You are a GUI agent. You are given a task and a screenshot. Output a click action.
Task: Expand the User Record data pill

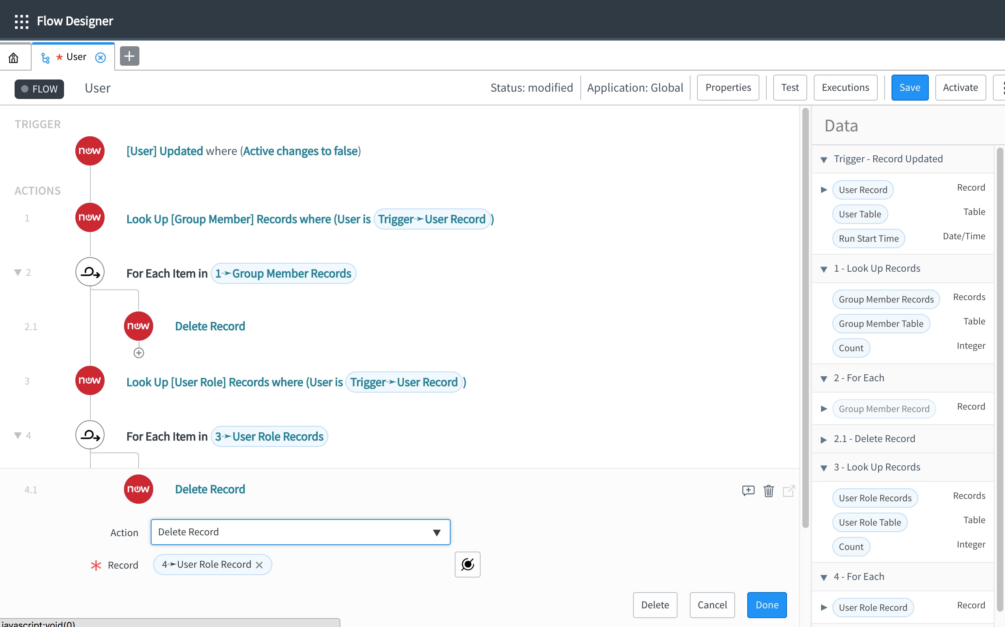[823, 189]
